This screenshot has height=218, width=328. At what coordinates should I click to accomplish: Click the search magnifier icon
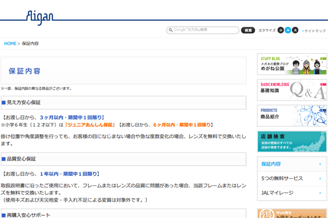pyautogui.click(x=171, y=30)
